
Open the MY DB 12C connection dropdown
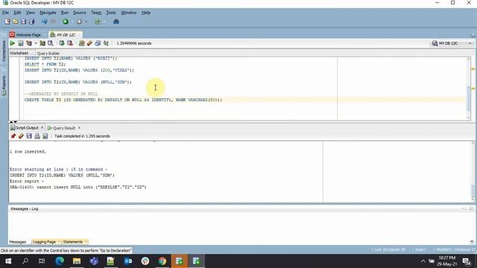[452, 43]
